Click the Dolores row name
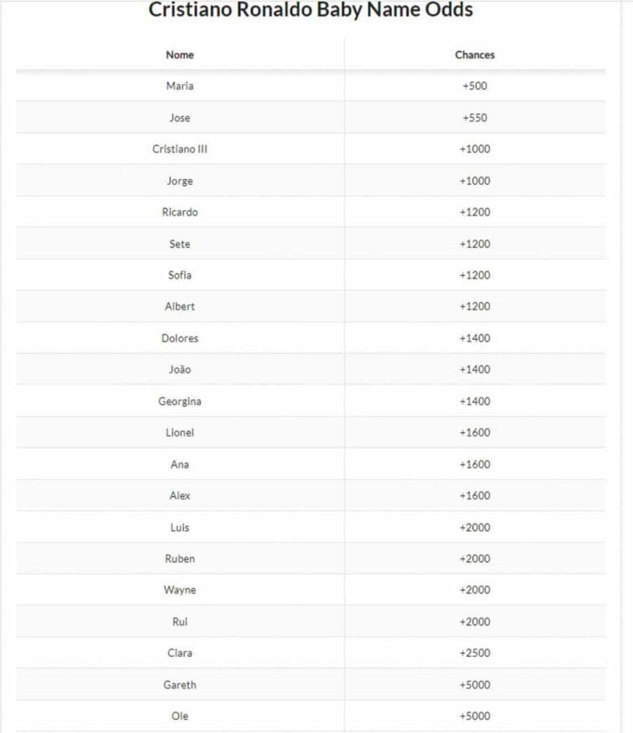Image resolution: width=633 pixels, height=733 pixels. pyautogui.click(x=180, y=338)
